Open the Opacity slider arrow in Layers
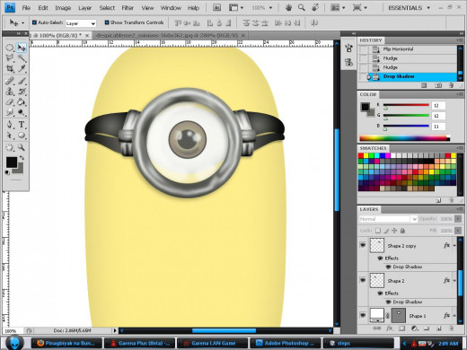Viewport: 467px width, 350px height. [x=458, y=219]
